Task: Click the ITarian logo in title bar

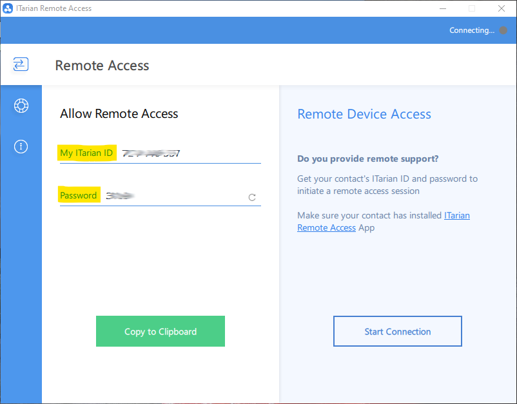Action: (8, 8)
